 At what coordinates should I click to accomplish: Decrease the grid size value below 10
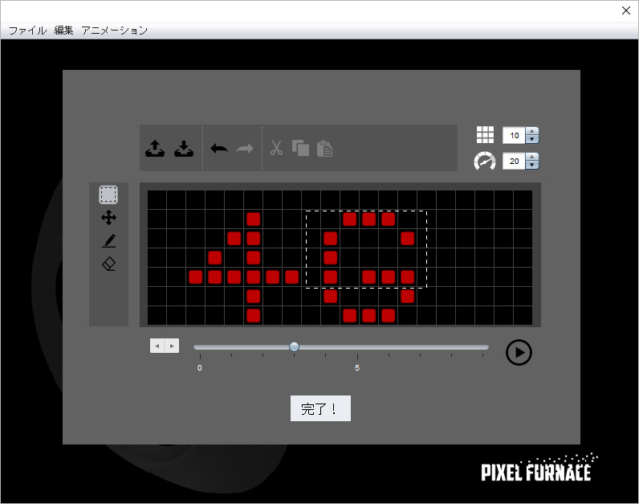(531, 140)
